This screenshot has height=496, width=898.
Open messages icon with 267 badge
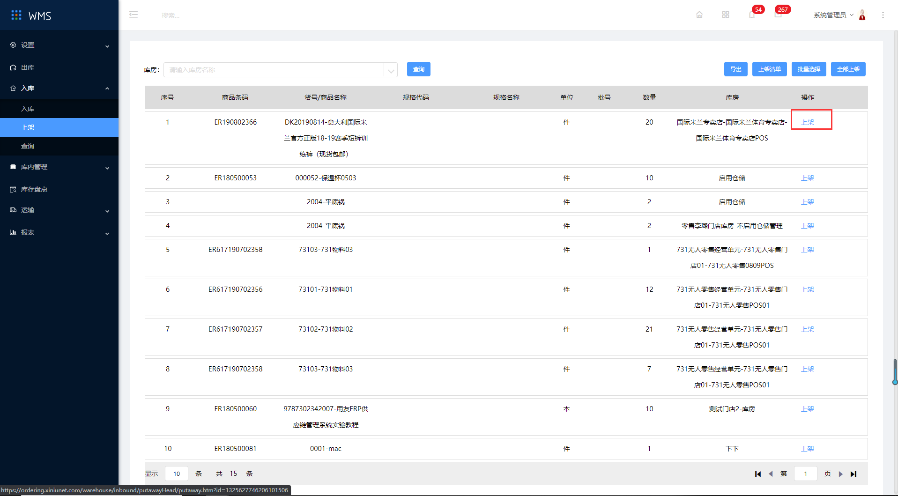click(778, 15)
